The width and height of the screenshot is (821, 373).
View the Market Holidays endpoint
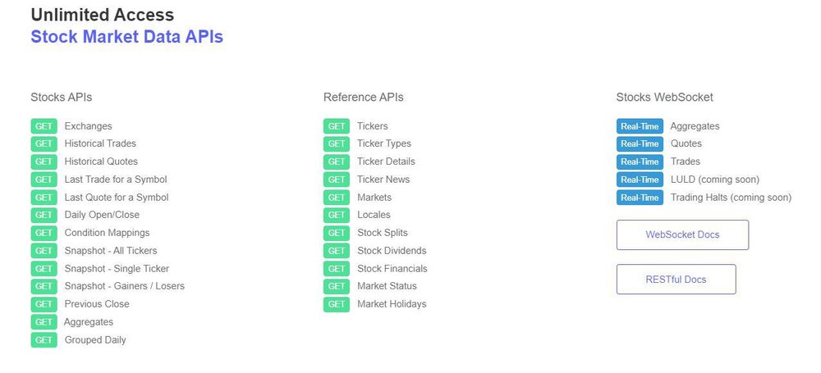pyautogui.click(x=392, y=304)
